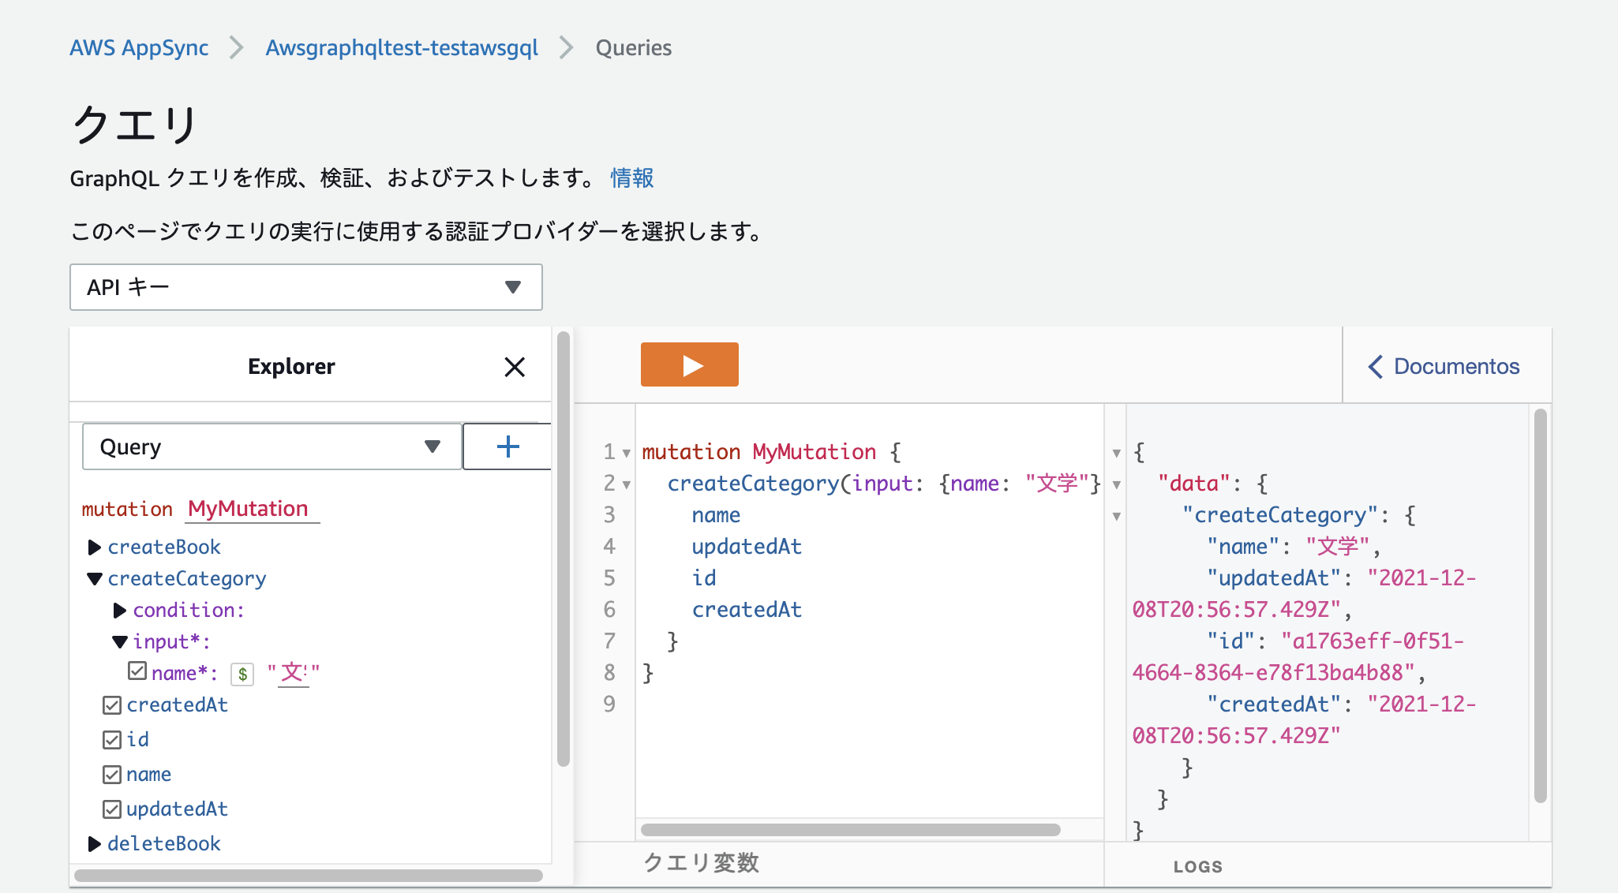
Task: Fold the "createCategory" object in results
Action: tap(1116, 516)
